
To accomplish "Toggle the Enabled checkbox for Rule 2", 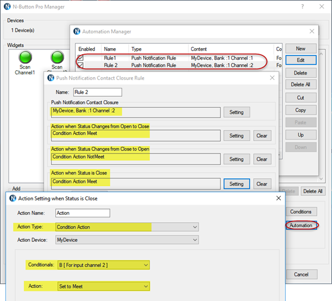I will click(81, 65).
